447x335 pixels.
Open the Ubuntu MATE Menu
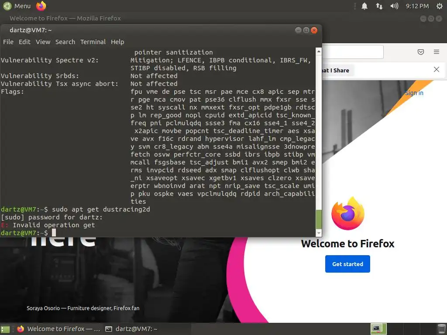(x=17, y=6)
